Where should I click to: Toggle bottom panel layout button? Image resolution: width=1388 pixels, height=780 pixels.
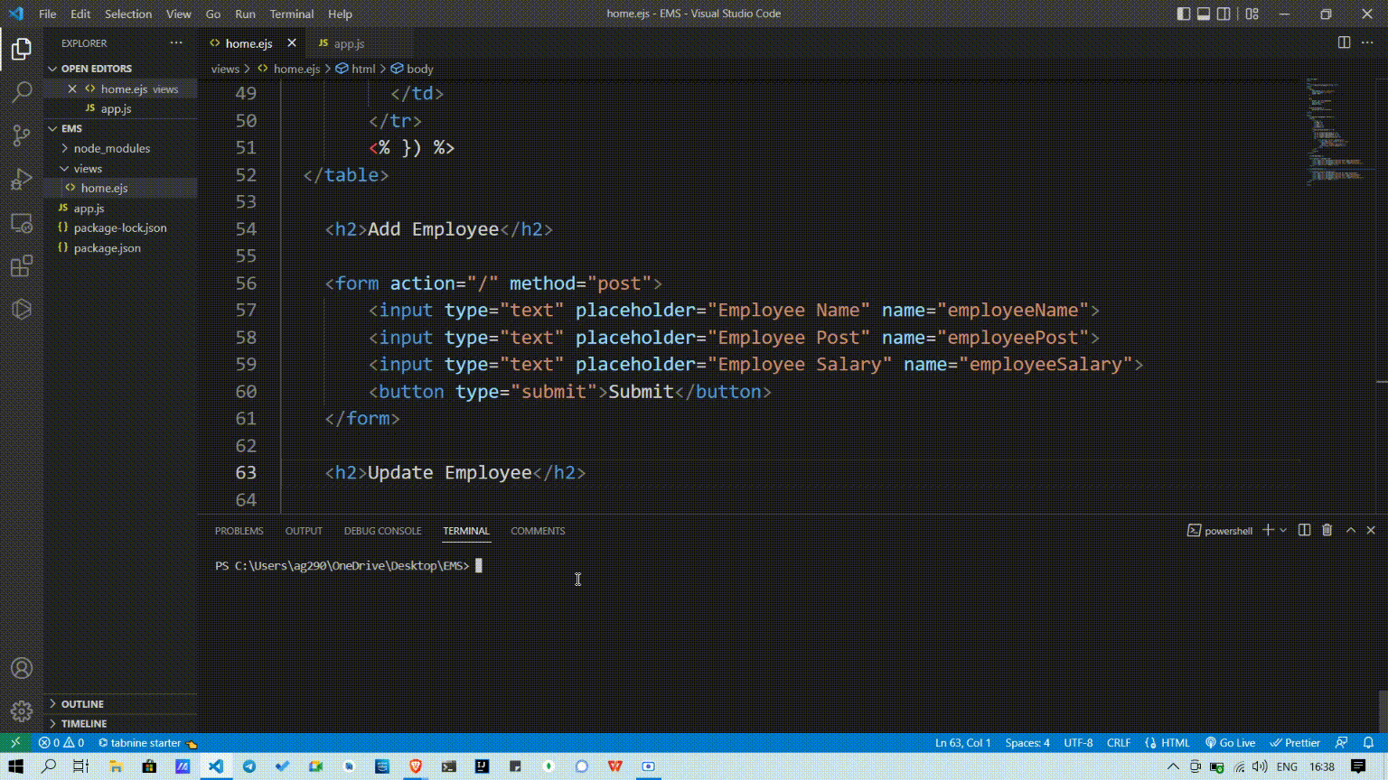click(1204, 14)
